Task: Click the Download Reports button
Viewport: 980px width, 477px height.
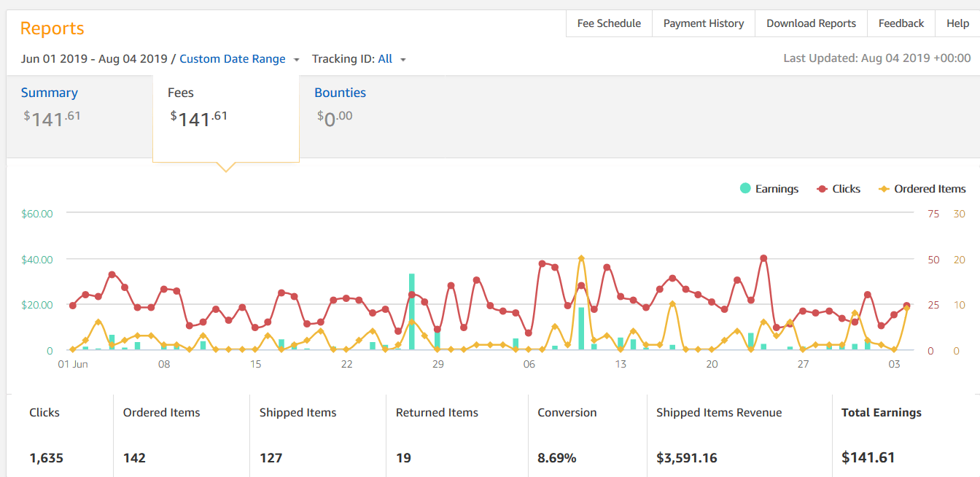Action: point(811,23)
